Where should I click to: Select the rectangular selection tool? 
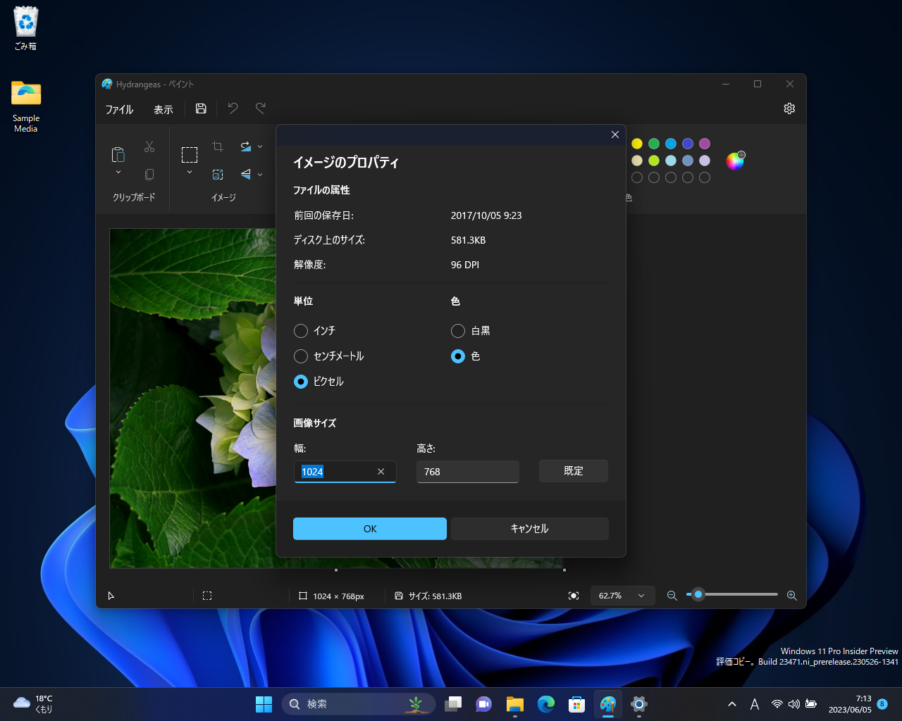point(189,154)
